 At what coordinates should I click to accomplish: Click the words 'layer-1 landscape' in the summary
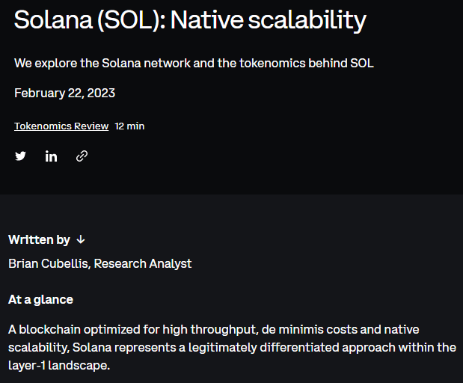click(59, 365)
